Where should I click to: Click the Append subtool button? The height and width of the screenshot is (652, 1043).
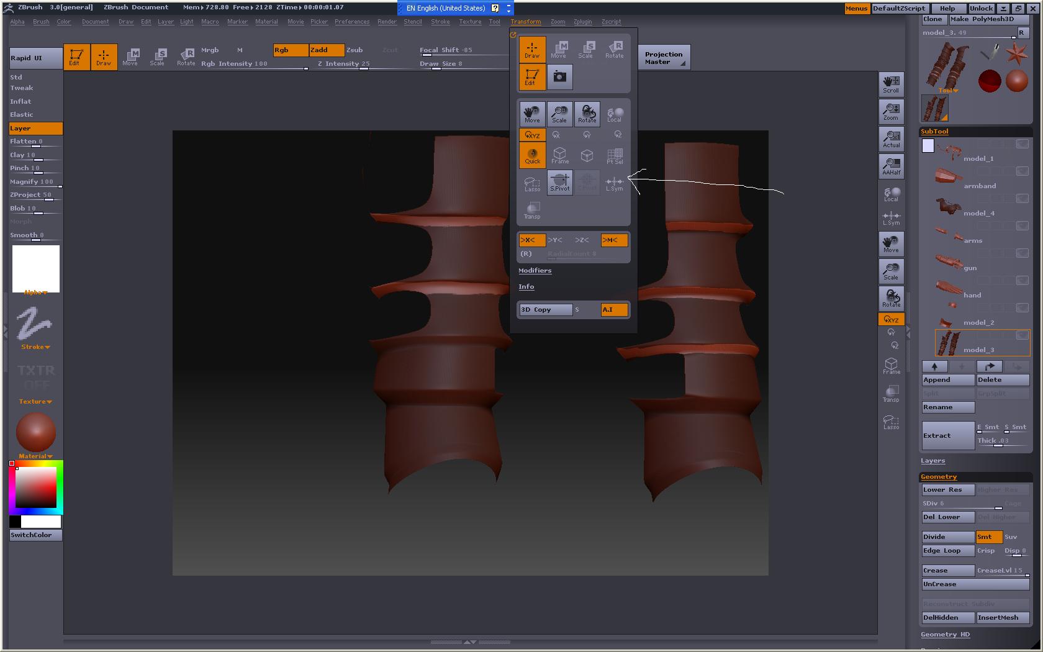947,380
